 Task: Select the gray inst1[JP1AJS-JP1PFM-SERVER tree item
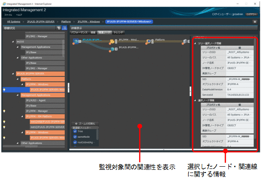[47, 127]
